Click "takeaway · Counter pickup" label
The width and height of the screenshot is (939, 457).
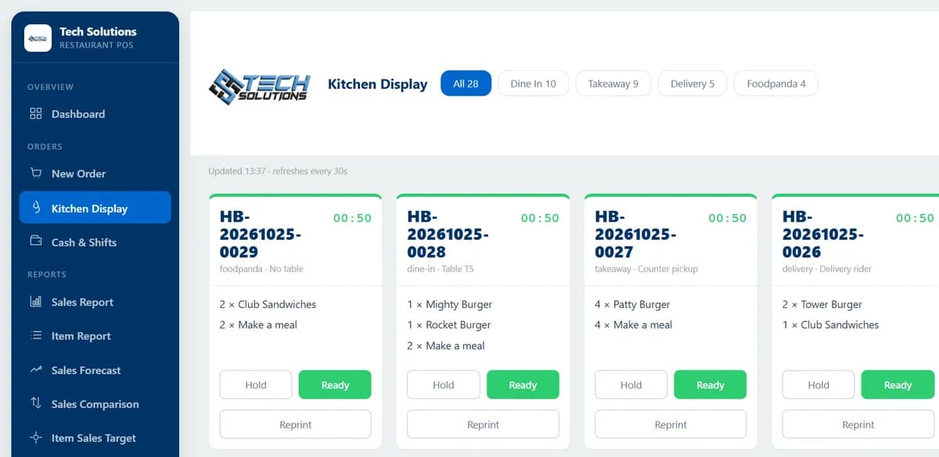(646, 269)
